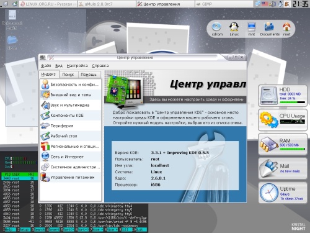Open the Peripherals (Периферия) icon

point(45,126)
